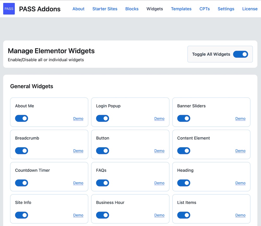The height and width of the screenshot is (226, 261).
Task: Open the Button widget Demo link
Action: (x=159, y=151)
